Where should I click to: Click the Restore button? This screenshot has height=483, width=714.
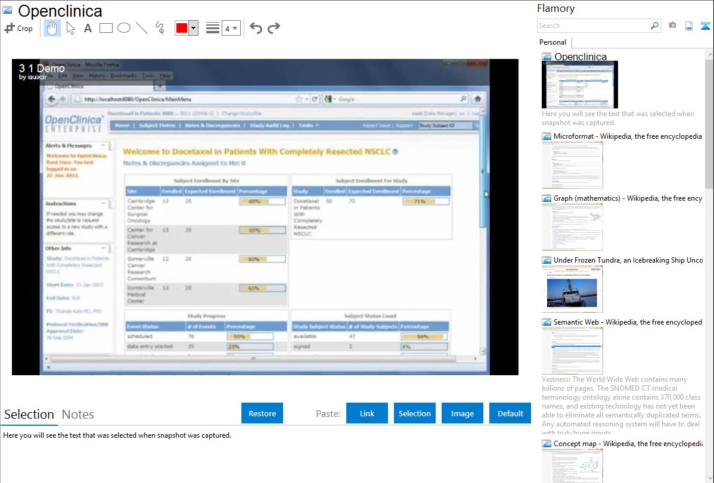point(262,413)
